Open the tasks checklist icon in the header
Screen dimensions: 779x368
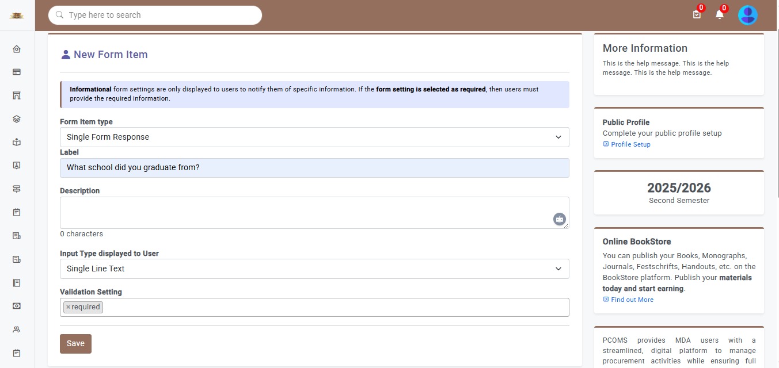(x=697, y=15)
